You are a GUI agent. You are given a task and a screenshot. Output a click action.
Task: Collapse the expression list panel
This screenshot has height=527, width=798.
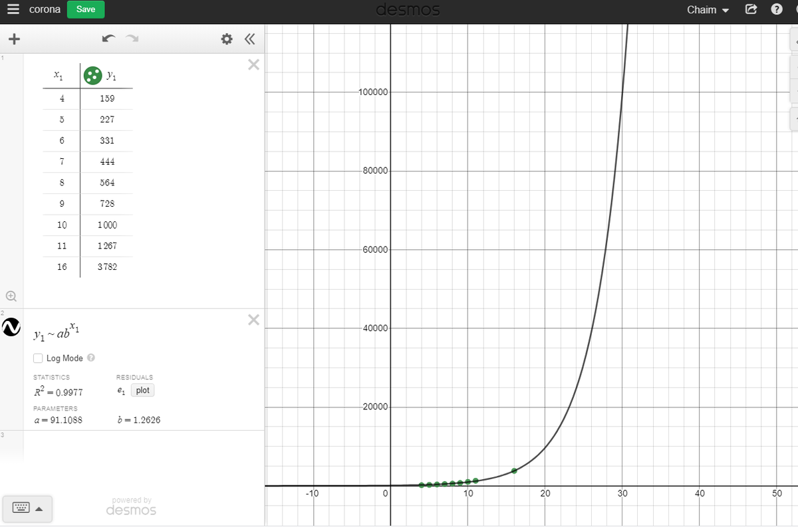pos(249,40)
